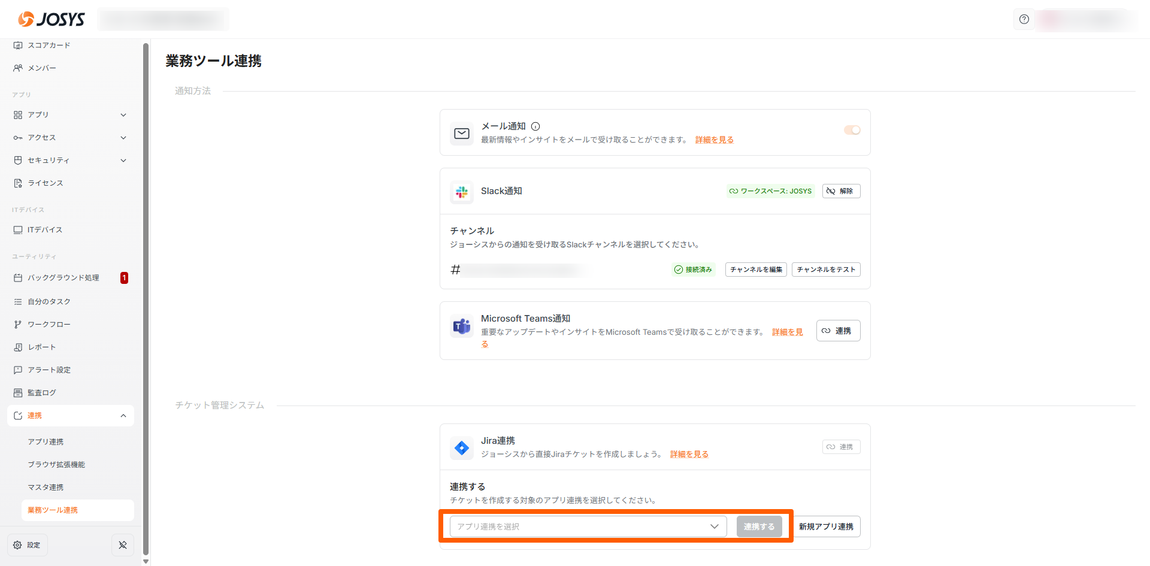Click 解除 to disconnect Slack workspace

[841, 191]
